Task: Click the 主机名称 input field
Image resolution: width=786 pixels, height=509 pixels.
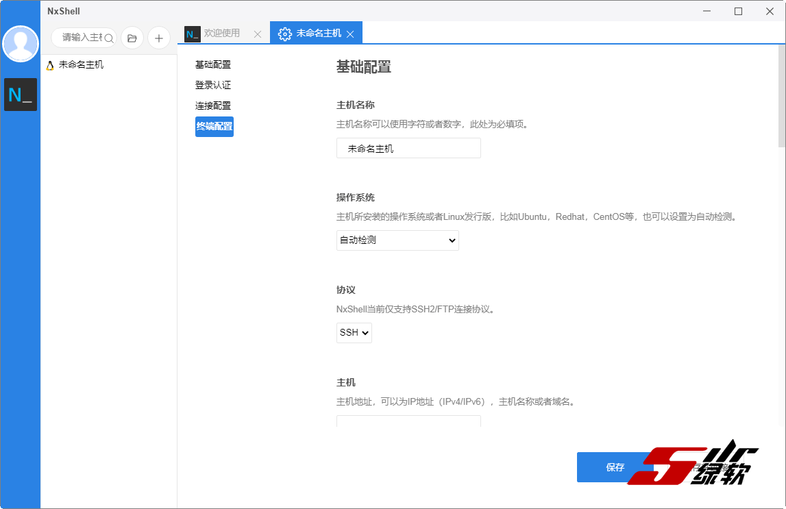Action: pyautogui.click(x=408, y=148)
